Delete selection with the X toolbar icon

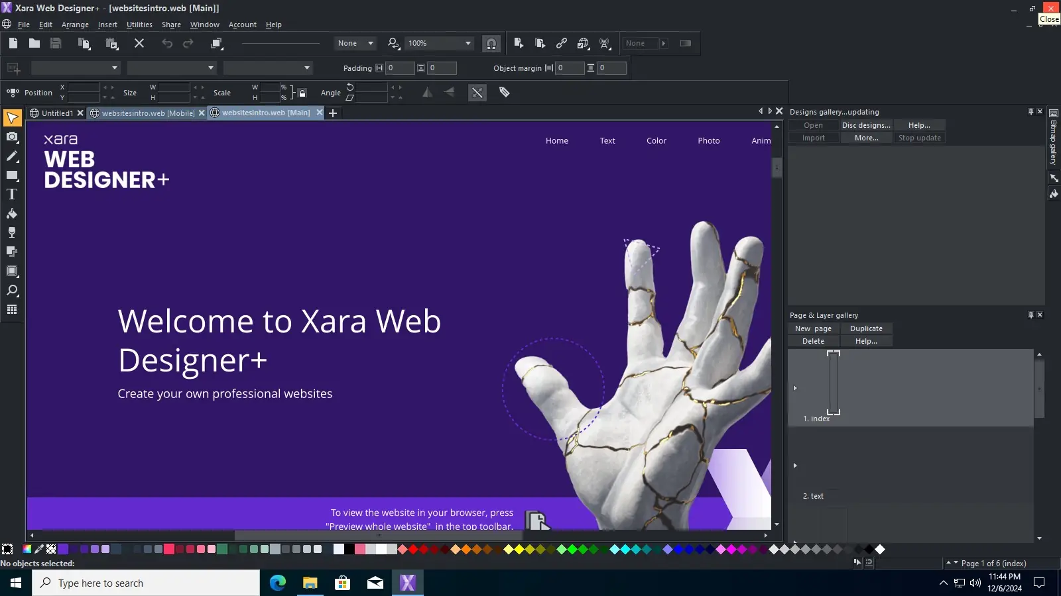tap(139, 43)
